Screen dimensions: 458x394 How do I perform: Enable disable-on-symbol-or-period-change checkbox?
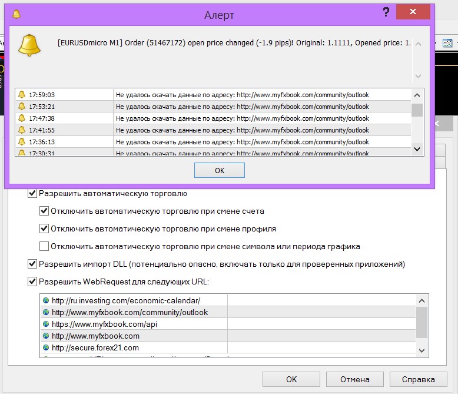pos(44,246)
